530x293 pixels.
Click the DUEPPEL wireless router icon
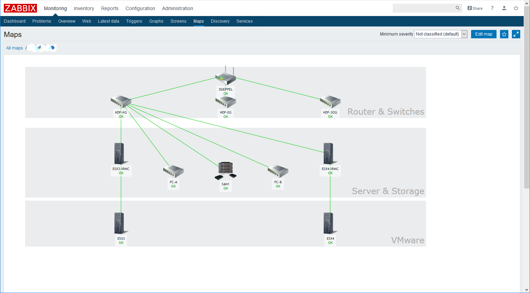point(226,77)
